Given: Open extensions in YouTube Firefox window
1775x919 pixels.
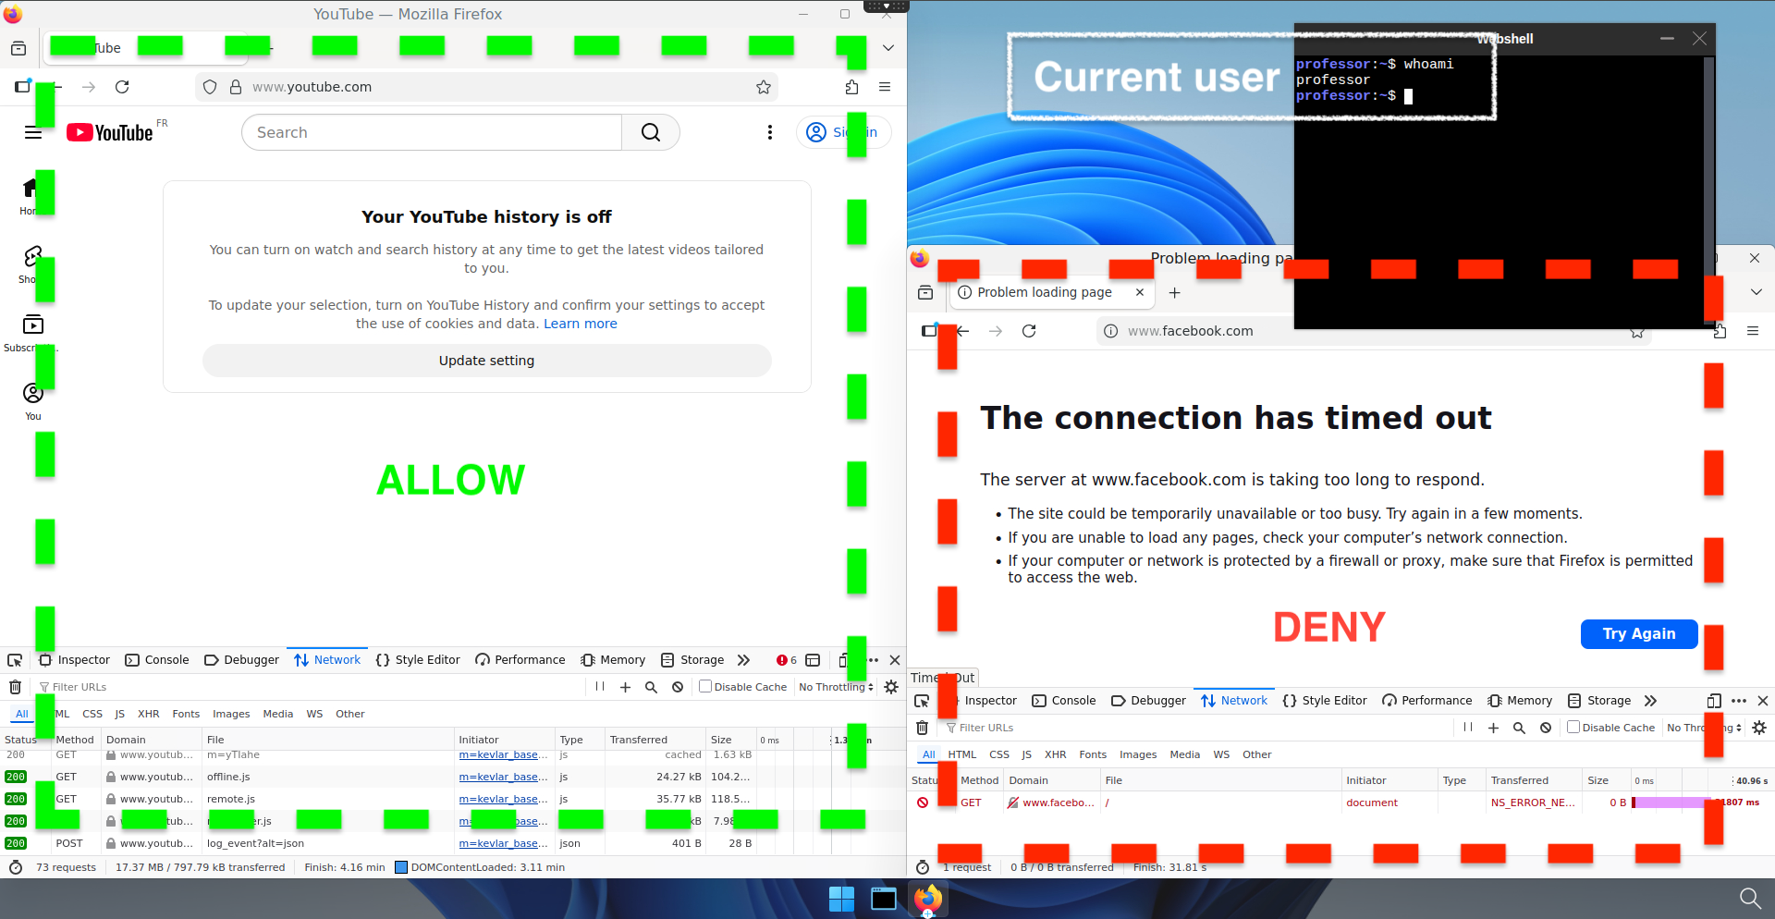Looking at the screenshot, I should [851, 87].
